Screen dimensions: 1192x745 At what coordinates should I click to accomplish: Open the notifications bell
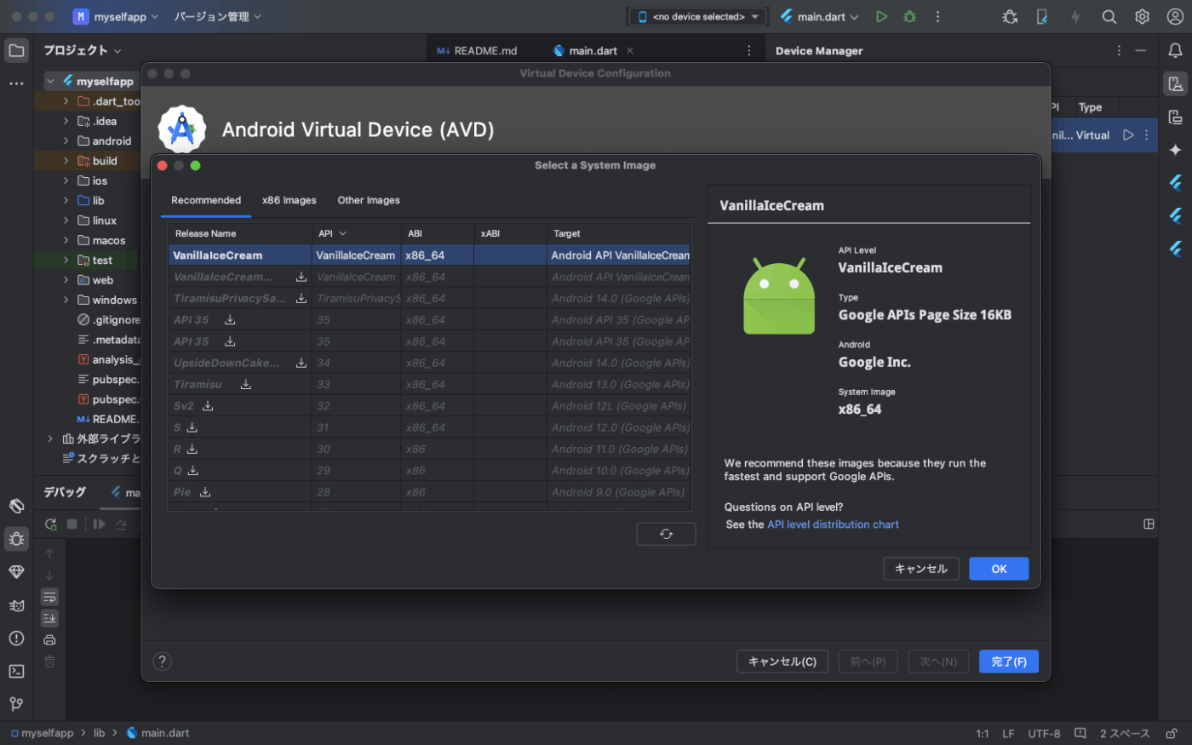pos(1175,50)
